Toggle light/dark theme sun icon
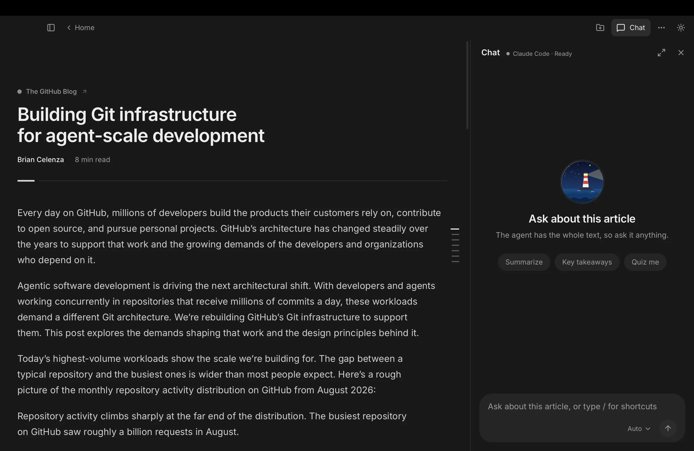The image size is (694, 451). pos(681,28)
